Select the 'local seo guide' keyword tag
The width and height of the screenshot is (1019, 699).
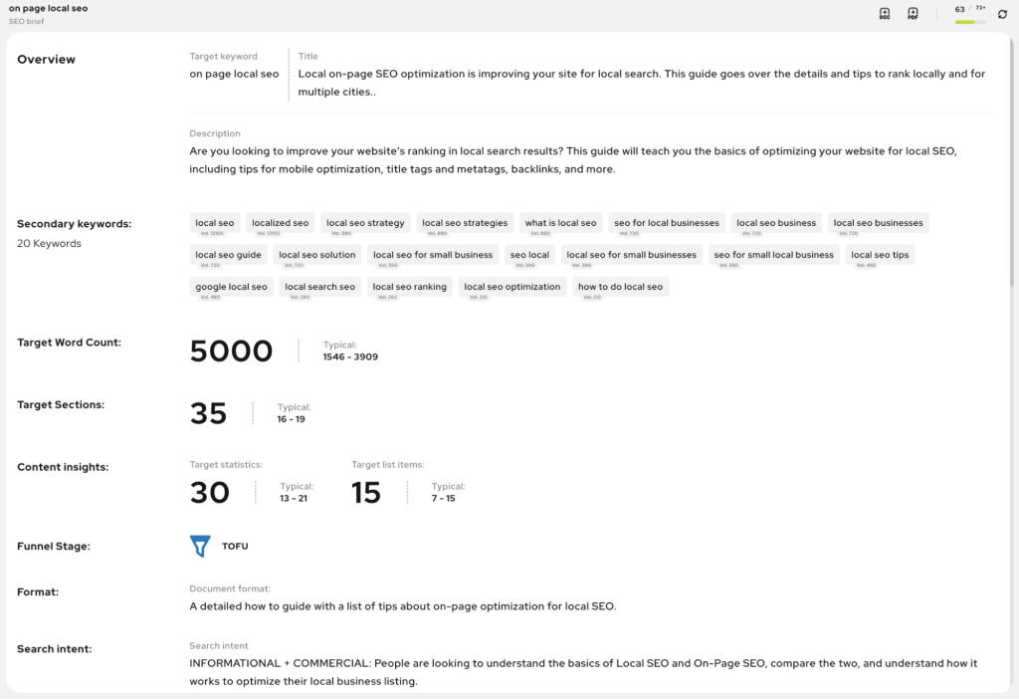click(x=228, y=255)
